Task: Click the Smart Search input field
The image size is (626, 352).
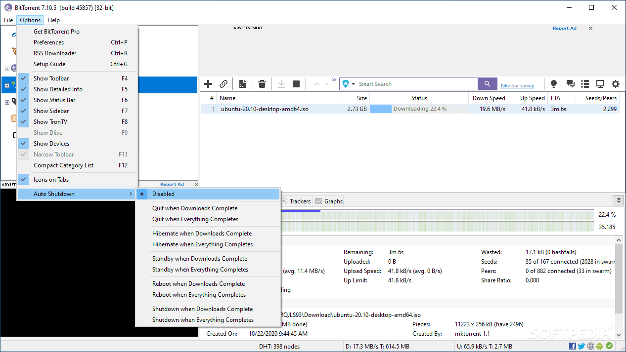Action: pyautogui.click(x=417, y=84)
